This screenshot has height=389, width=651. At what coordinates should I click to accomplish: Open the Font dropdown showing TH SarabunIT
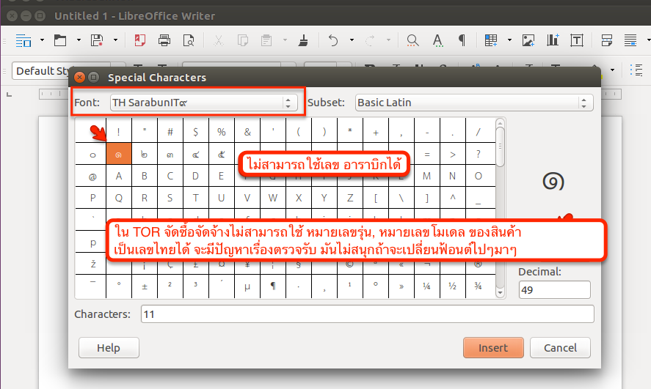[203, 103]
